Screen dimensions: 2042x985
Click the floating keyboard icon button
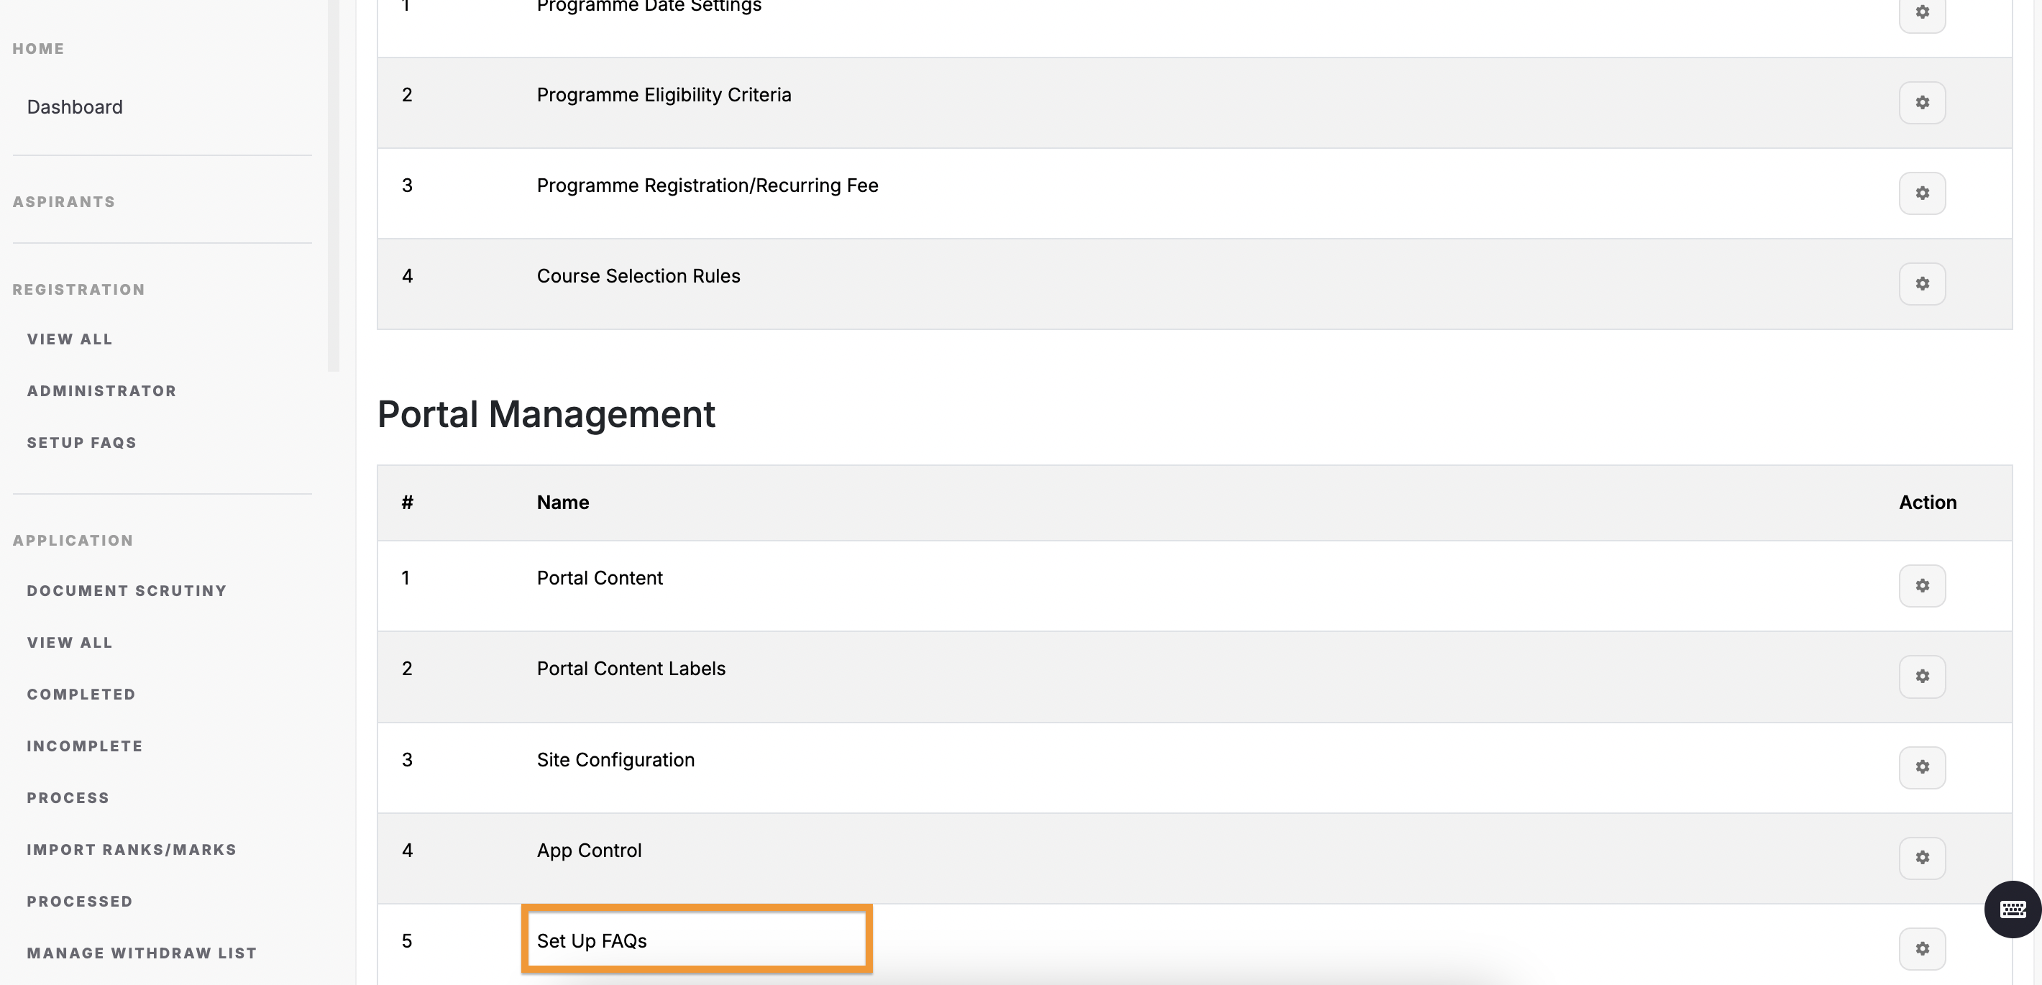(x=2012, y=909)
